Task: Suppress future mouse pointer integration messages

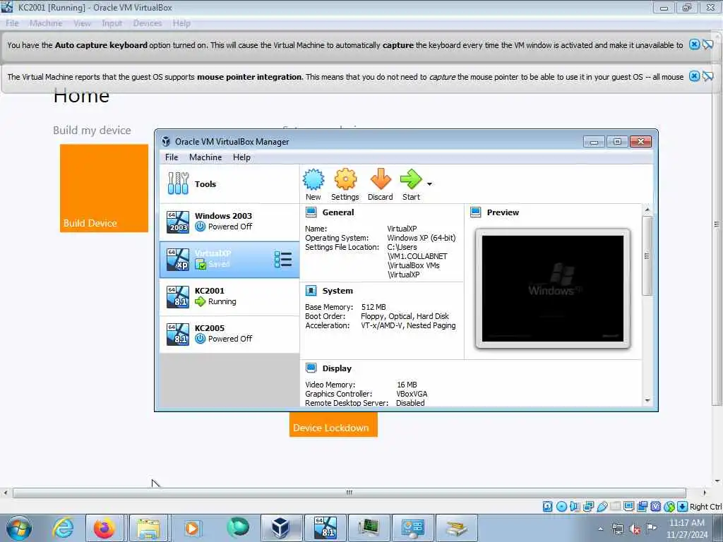Action: coord(708,76)
